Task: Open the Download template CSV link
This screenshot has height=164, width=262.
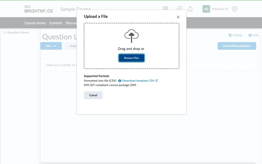Action: [x=138, y=81]
